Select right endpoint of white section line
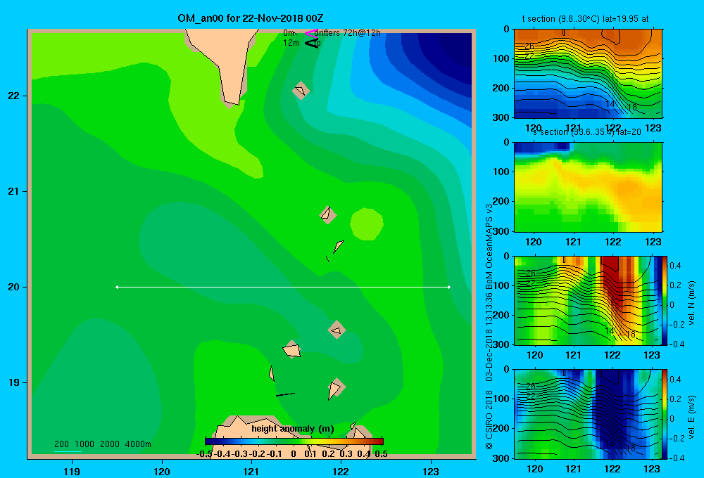 449,287
